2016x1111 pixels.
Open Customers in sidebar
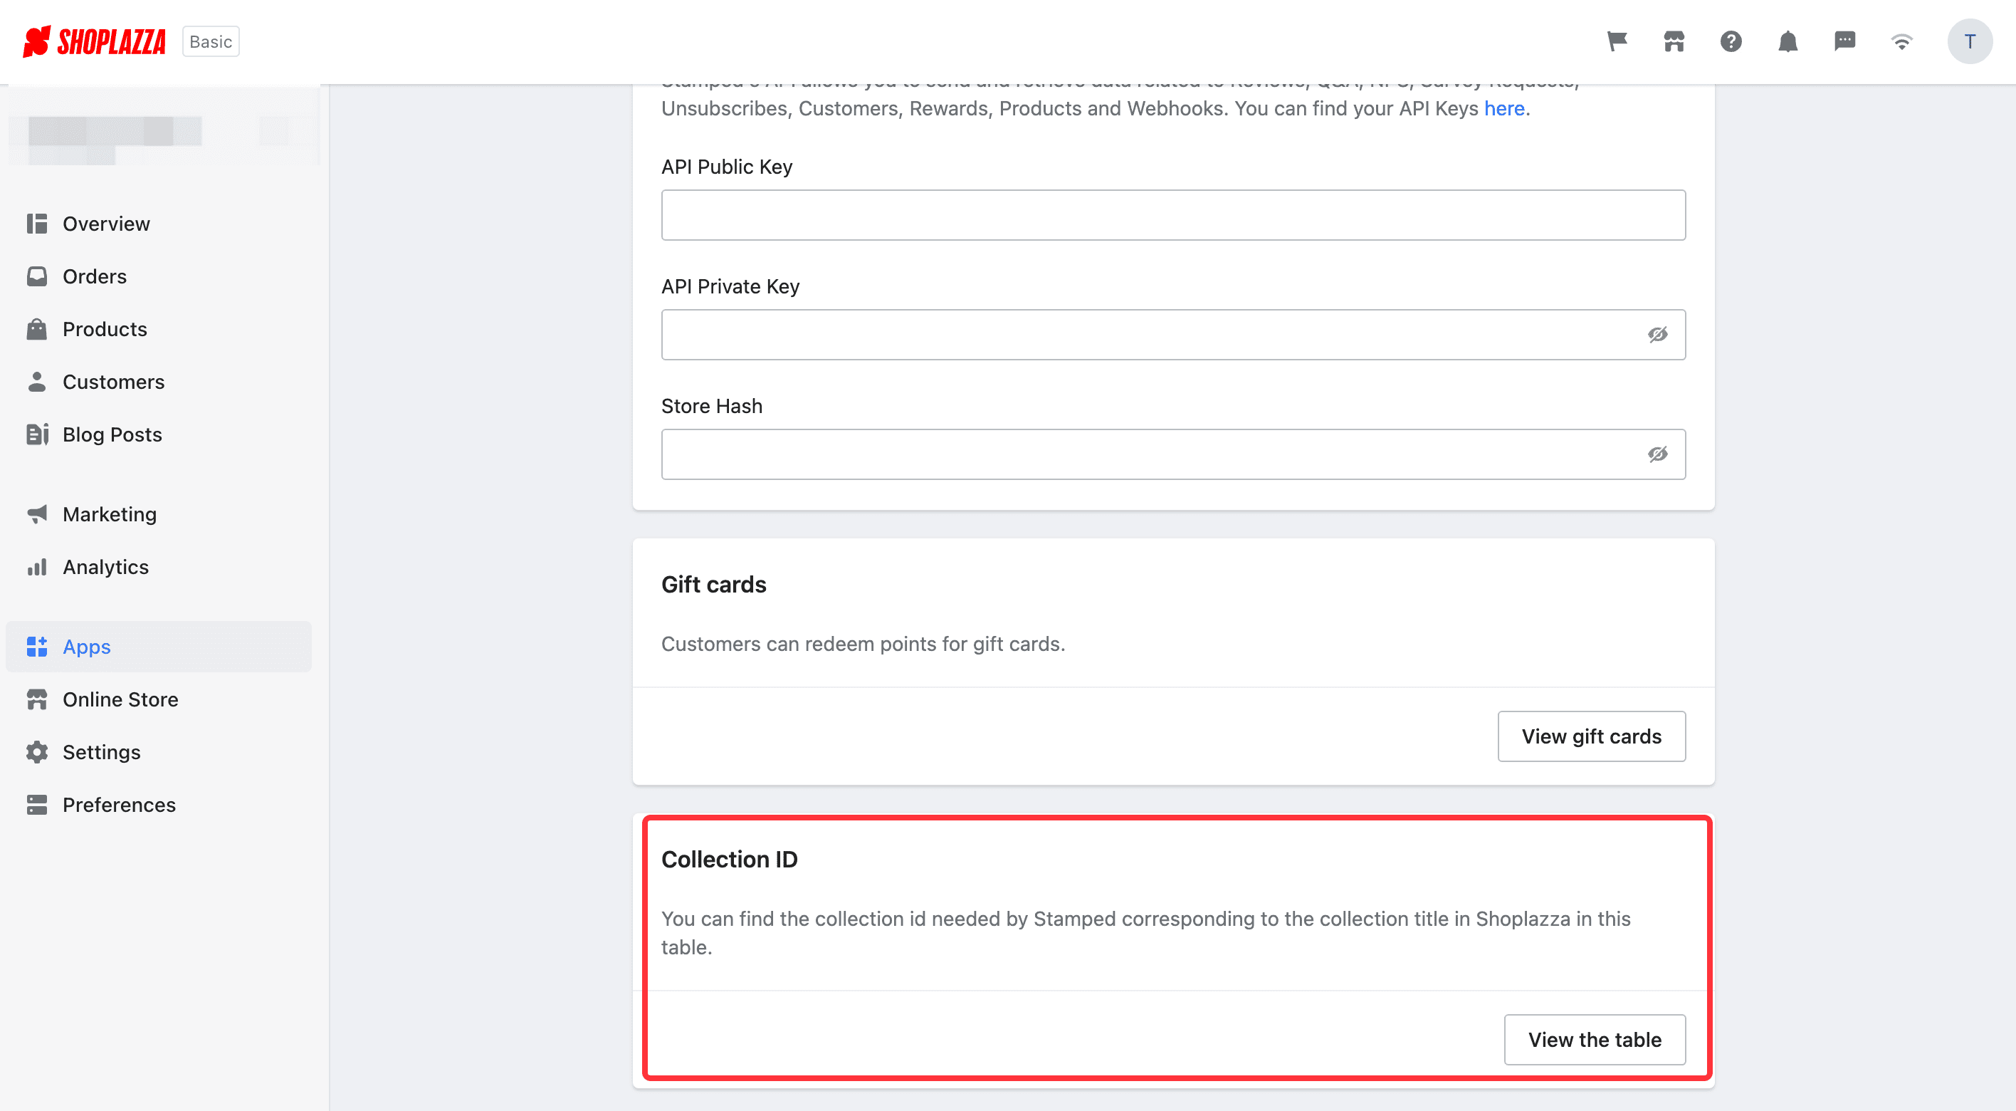[159, 382]
